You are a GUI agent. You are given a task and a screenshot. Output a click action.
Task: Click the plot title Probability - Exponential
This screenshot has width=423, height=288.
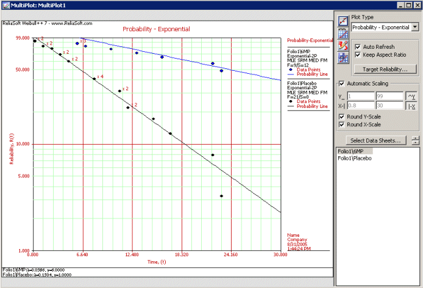coord(156,29)
